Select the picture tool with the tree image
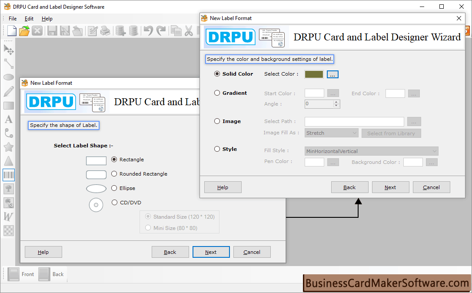 [x=8, y=189]
